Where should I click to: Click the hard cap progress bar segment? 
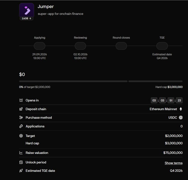tap(155, 81)
